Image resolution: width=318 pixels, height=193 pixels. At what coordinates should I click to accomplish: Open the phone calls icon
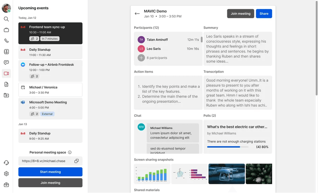tap(6, 41)
